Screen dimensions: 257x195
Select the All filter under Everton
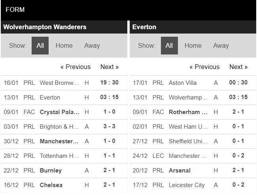(169, 45)
